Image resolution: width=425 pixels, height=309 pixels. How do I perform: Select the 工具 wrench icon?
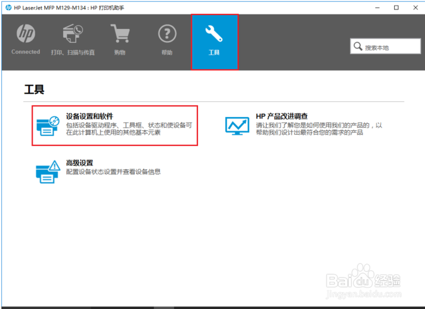click(x=214, y=33)
